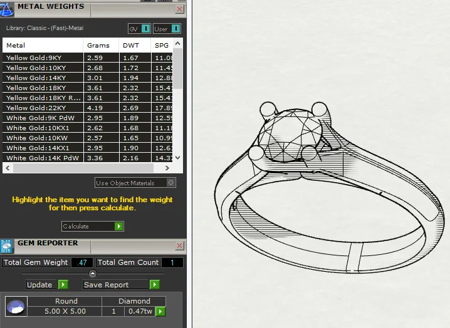This screenshot has height=328, width=450.
Task: Click green arrow next to 0.47tw
Action: point(160,311)
